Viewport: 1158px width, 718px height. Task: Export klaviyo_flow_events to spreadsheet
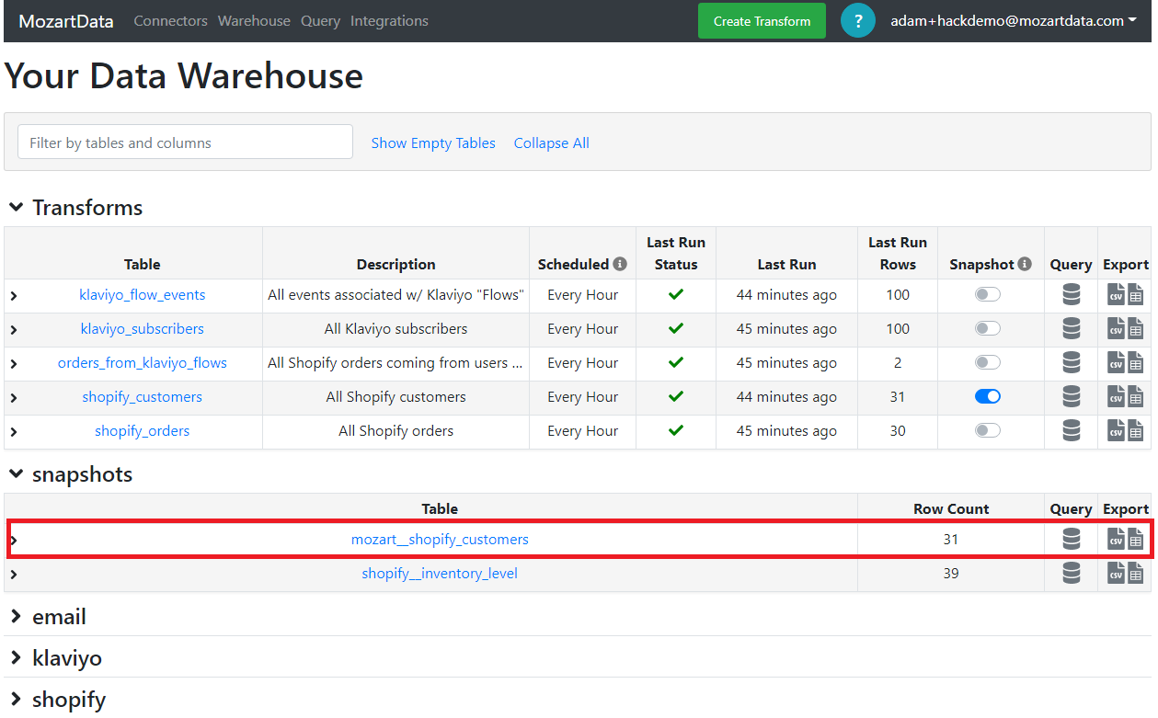(1136, 295)
